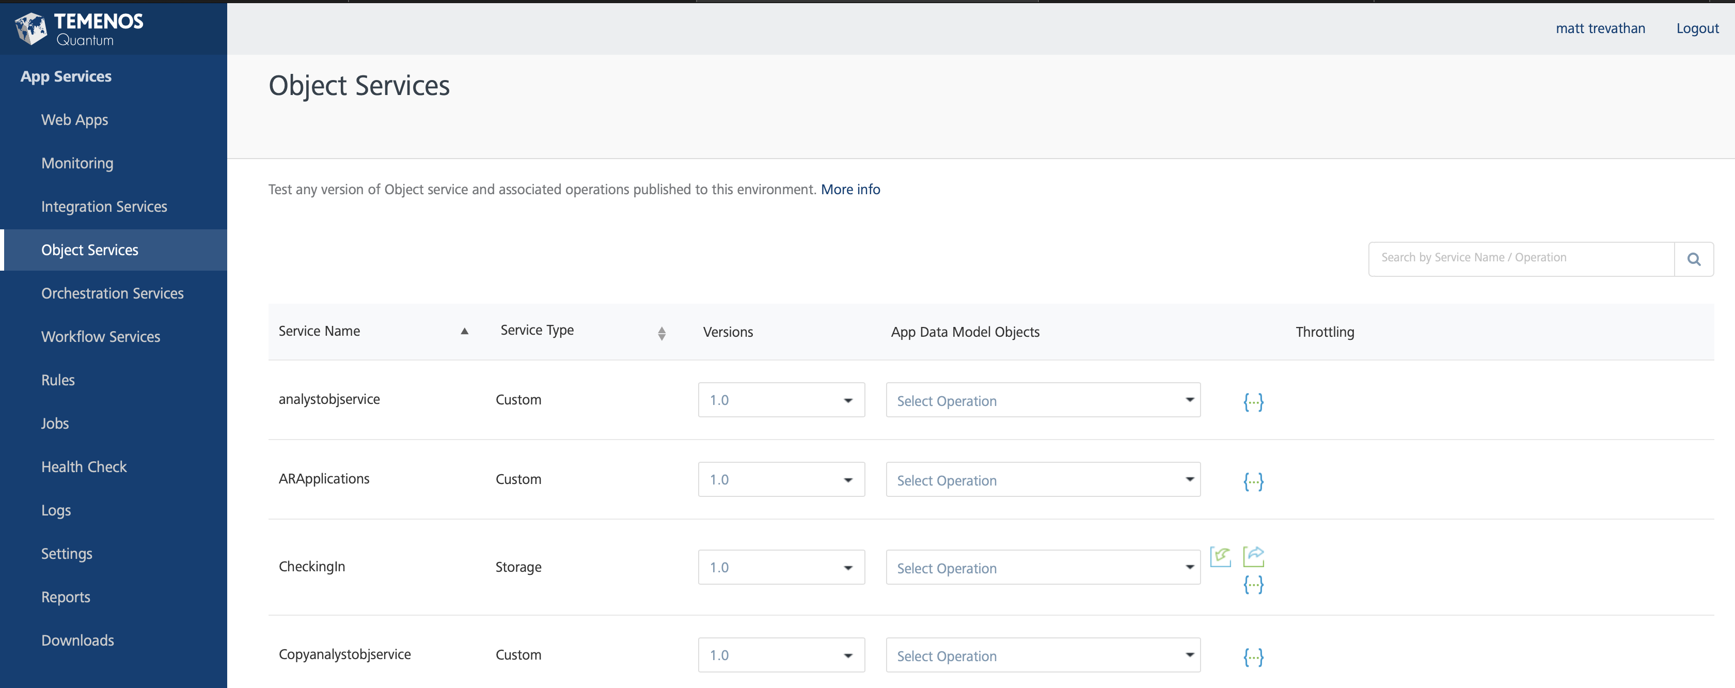Export the CheckingIn service
The width and height of the screenshot is (1735, 688).
tap(1253, 556)
